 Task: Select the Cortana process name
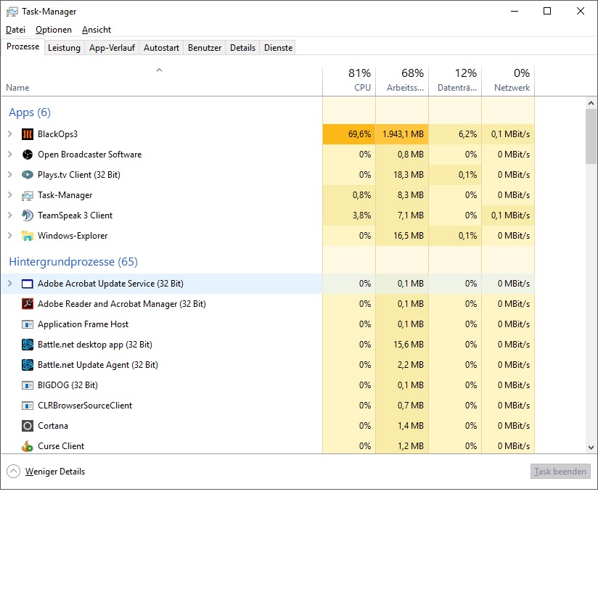point(53,425)
